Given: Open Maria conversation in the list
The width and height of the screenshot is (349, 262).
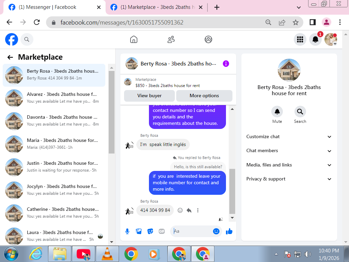Looking at the screenshot, I should click(x=54, y=144).
